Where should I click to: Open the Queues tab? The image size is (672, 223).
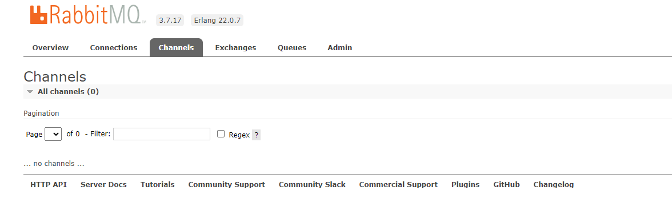point(292,47)
